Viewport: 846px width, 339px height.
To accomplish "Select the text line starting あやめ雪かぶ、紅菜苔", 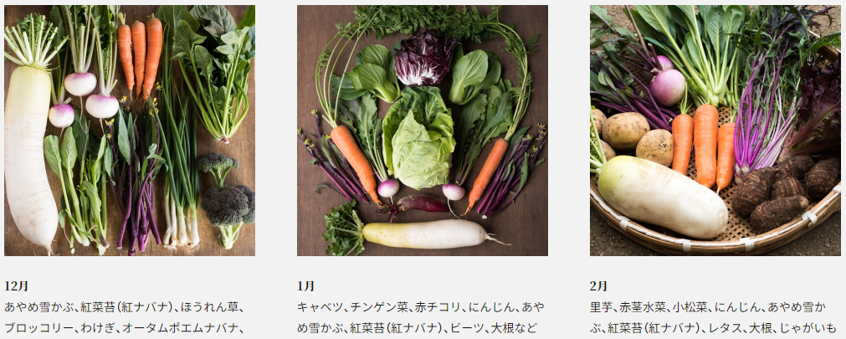I will [x=125, y=307].
